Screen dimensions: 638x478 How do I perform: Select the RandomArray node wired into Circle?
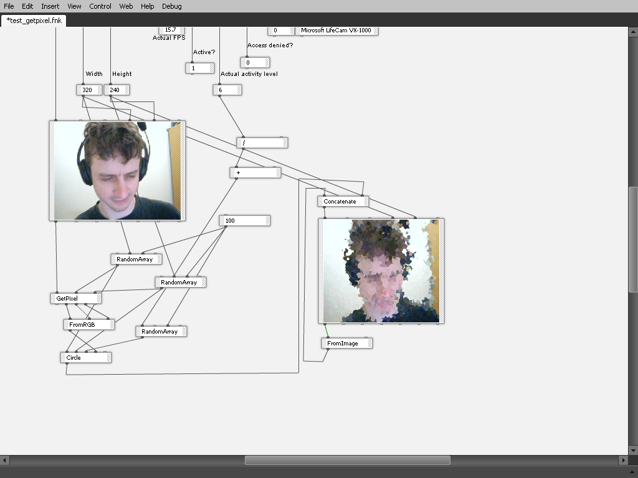(x=161, y=331)
